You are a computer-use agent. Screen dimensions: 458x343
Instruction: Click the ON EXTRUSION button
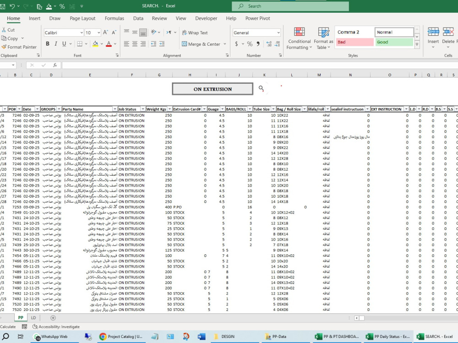coord(213,89)
